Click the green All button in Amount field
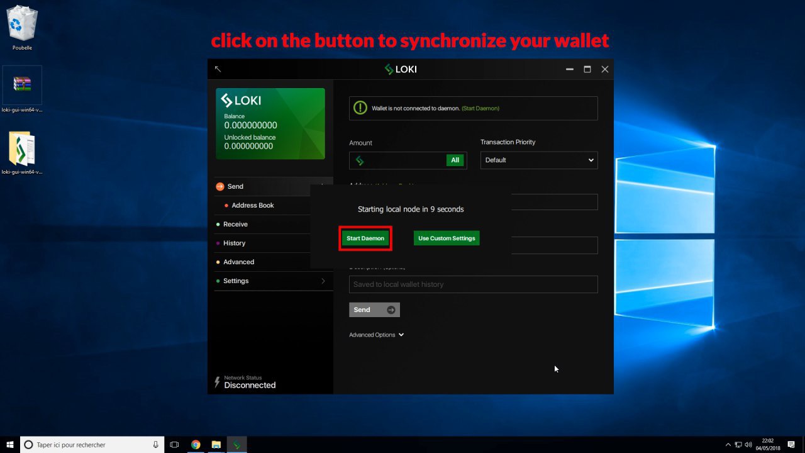805x453 pixels. point(455,160)
